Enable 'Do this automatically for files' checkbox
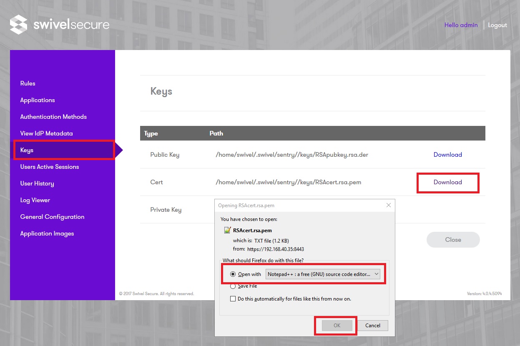Image resolution: width=520 pixels, height=346 pixels. click(233, 299)
